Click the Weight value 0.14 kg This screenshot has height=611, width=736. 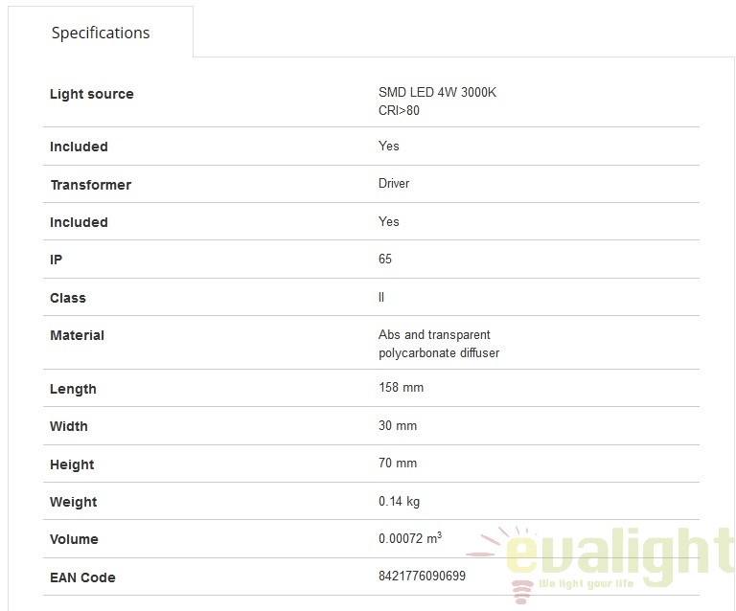coord(399,501)
